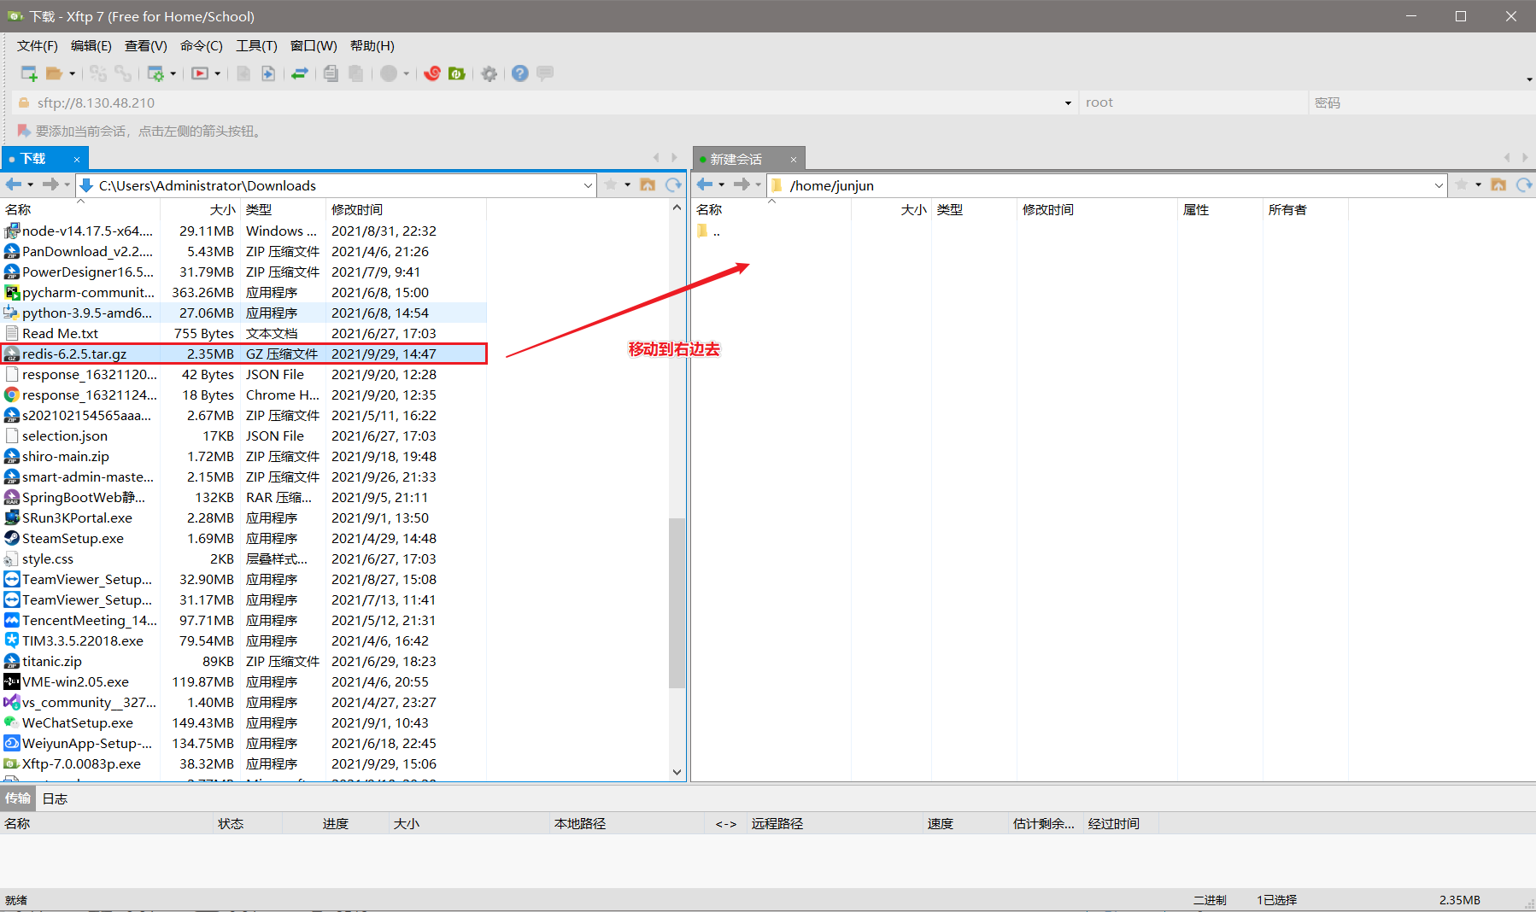The image size is (1536, 912).
Task: Select Read Me.txt file
Action: tap(243, 333)
